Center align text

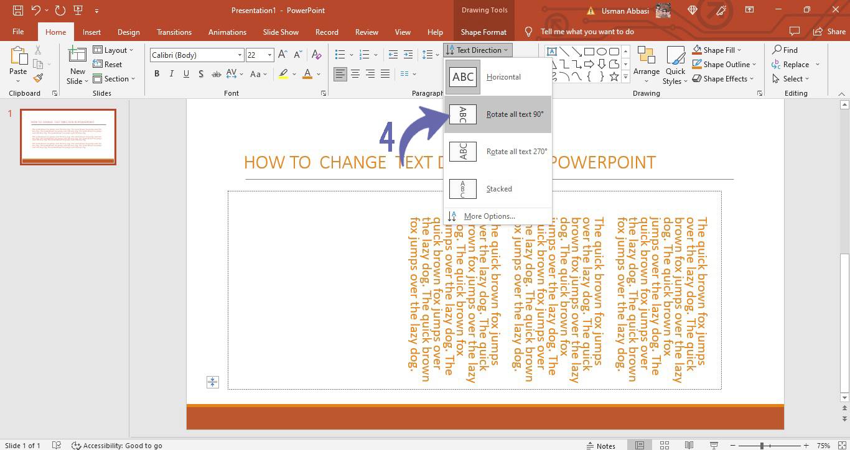tap(355, 74)
